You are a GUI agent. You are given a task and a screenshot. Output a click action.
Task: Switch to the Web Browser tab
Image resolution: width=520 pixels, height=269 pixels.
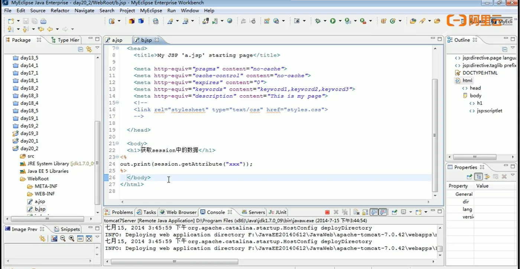point(178,212)
